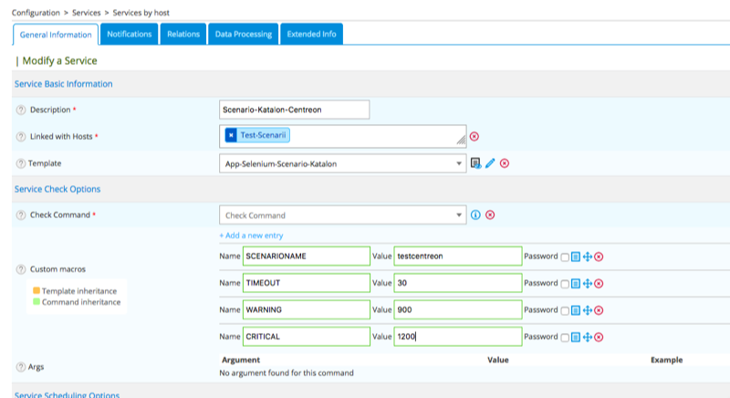Click the edit pencil icon beside Template
Viewport: 730px width, 398px height.
pyautogui.click(x=490, y=163)
